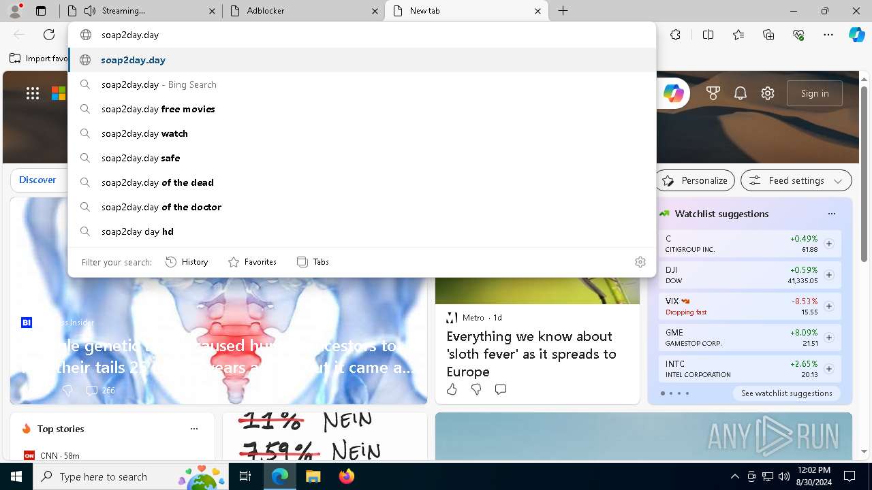Select the Discover feed tab
This screenshot has width=872, height=490.
(x=37, y=180)
